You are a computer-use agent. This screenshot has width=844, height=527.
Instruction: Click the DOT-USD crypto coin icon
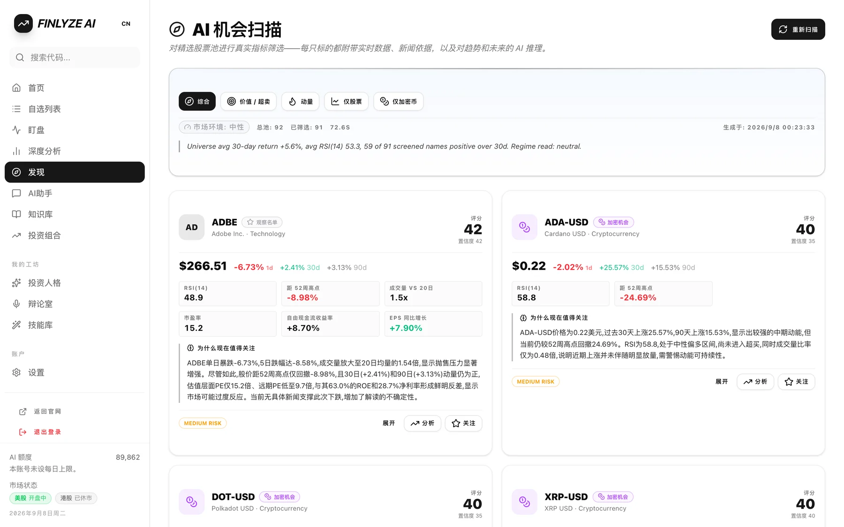191,502
